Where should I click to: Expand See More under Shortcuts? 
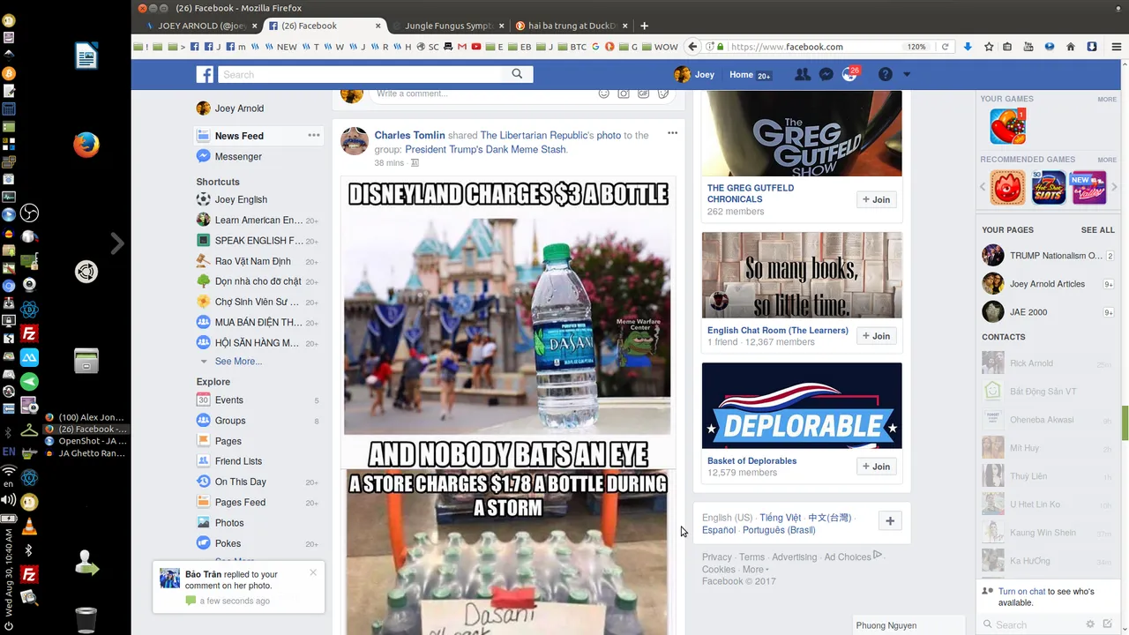point(238,362)
